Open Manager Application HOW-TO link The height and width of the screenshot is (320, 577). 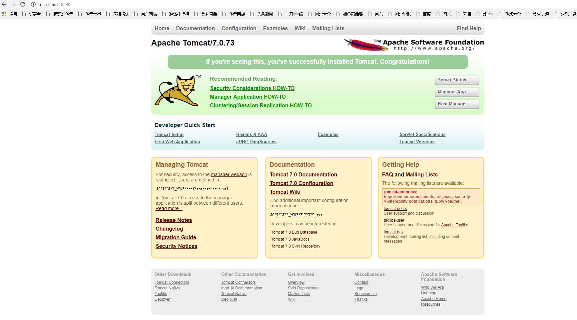248,97
